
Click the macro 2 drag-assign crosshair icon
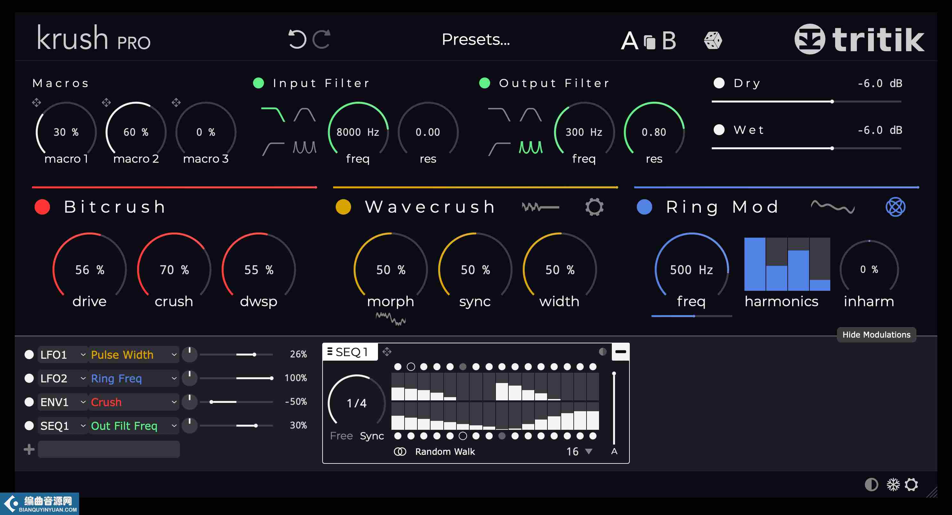(x=106, y=102)
